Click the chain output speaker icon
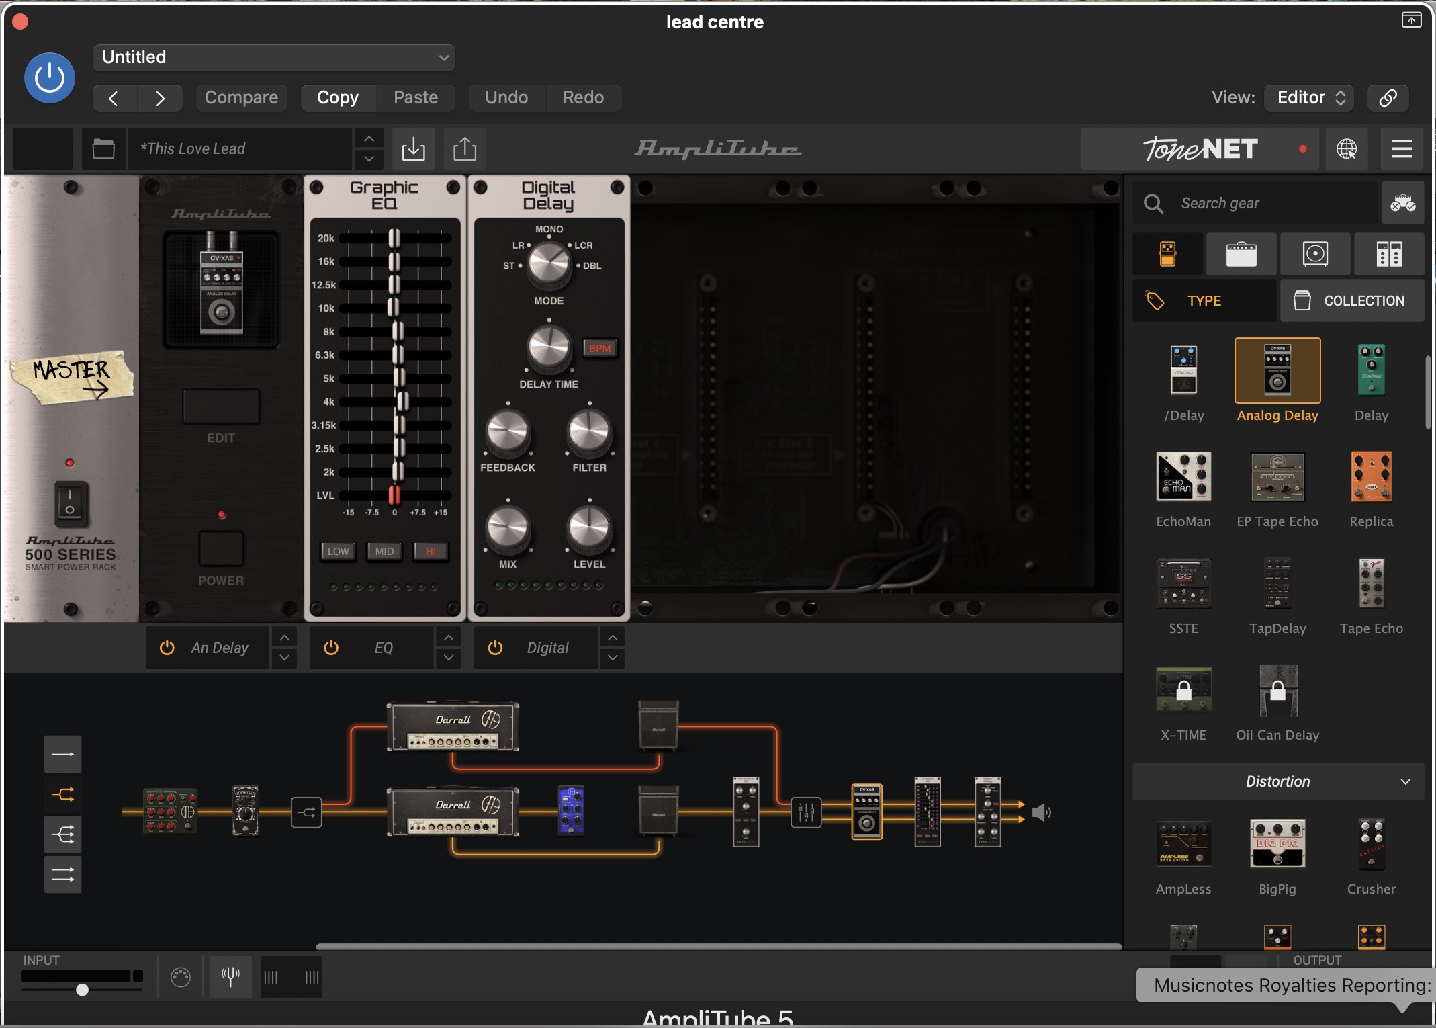Image resolution: width=1436 pixels, height=1028 pixels. click(1041, 813)
